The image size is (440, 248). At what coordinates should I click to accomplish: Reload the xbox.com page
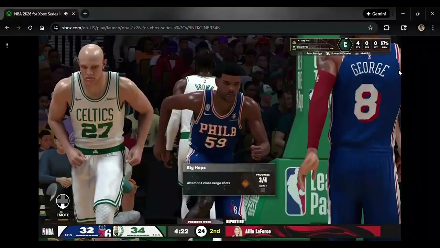[x=30, y=28]
